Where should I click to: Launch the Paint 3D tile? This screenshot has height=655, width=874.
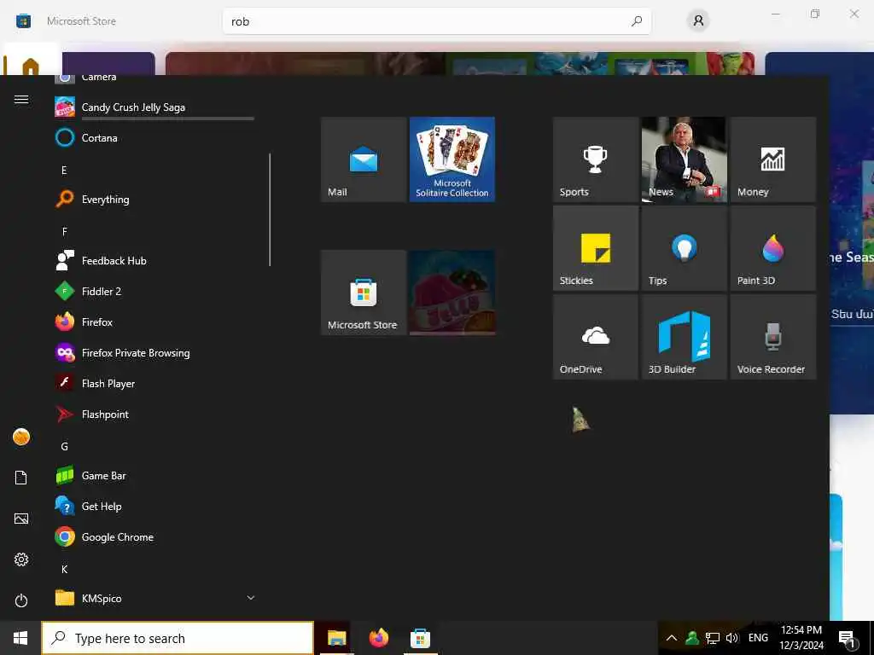pos(773,248)
